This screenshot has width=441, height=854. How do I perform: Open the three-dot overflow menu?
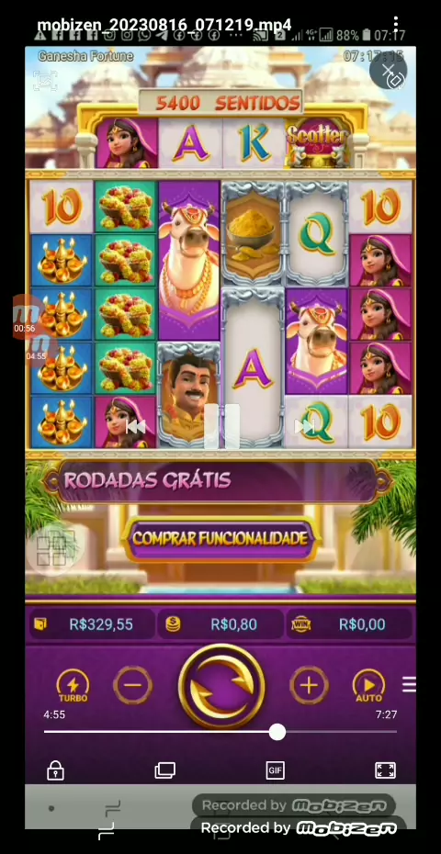coord(395,24)
